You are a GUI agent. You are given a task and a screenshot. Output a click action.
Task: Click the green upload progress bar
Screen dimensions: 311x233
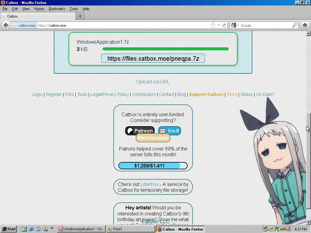click(x=166, y=49)
